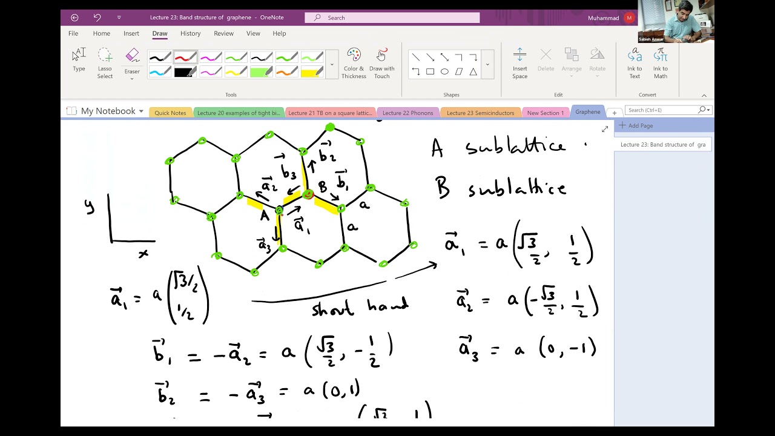Viewport: 775px width, 436px height.
Task: Activate the Lasso Select tool
Action: tap(105, 64)
